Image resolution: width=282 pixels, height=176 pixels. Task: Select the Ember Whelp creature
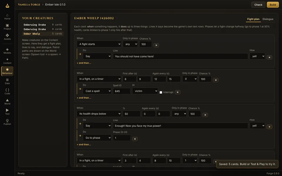click(43, 34)
